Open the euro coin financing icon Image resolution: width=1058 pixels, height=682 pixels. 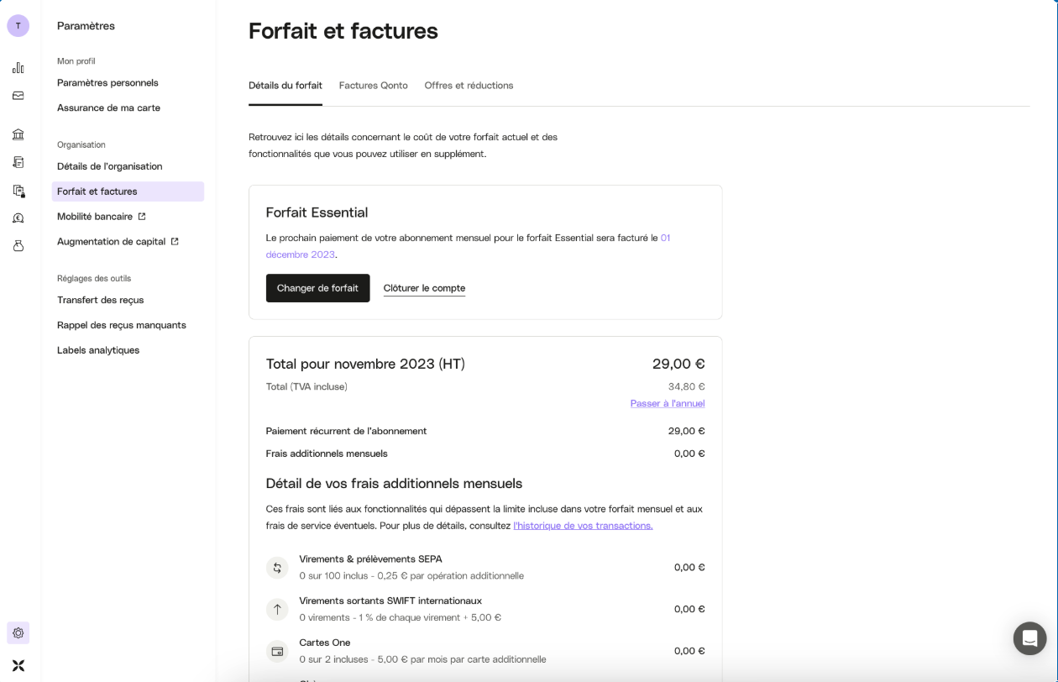pos(18,218)
